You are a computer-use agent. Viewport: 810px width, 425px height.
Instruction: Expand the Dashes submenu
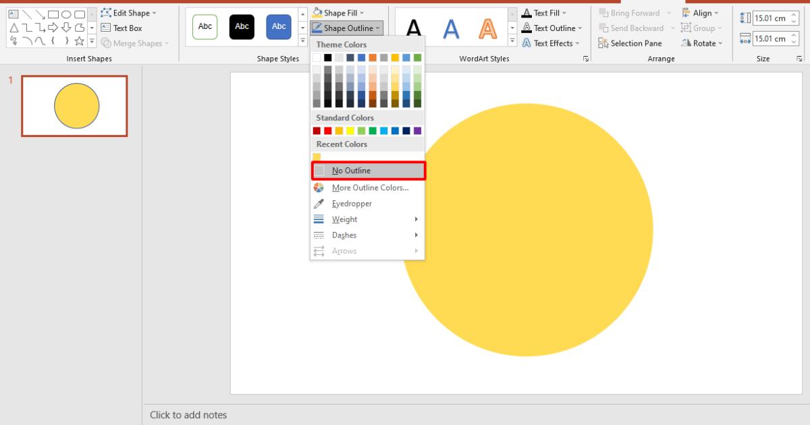click(x=342, y=234)
